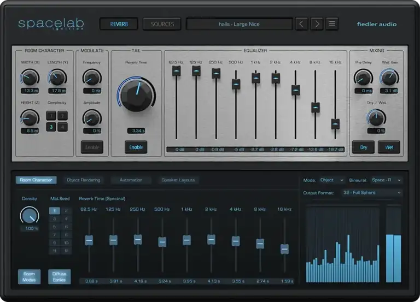Open the Binaural dropdown showing Space - R
The height and width of the screenshot is (302, 420).
click(386, 180)
